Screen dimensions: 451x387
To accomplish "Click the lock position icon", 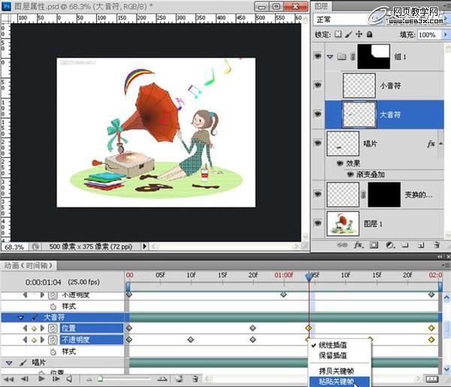I will (x=358, y=35).
